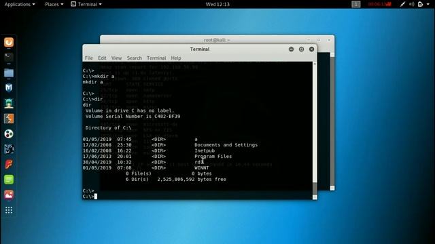Launch Burp Suite from the dock

(9, 119)
